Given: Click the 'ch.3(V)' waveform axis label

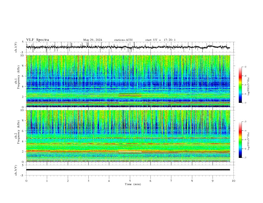Looking at the screenshot, I should pyautogui.click(x=16, y=170).
